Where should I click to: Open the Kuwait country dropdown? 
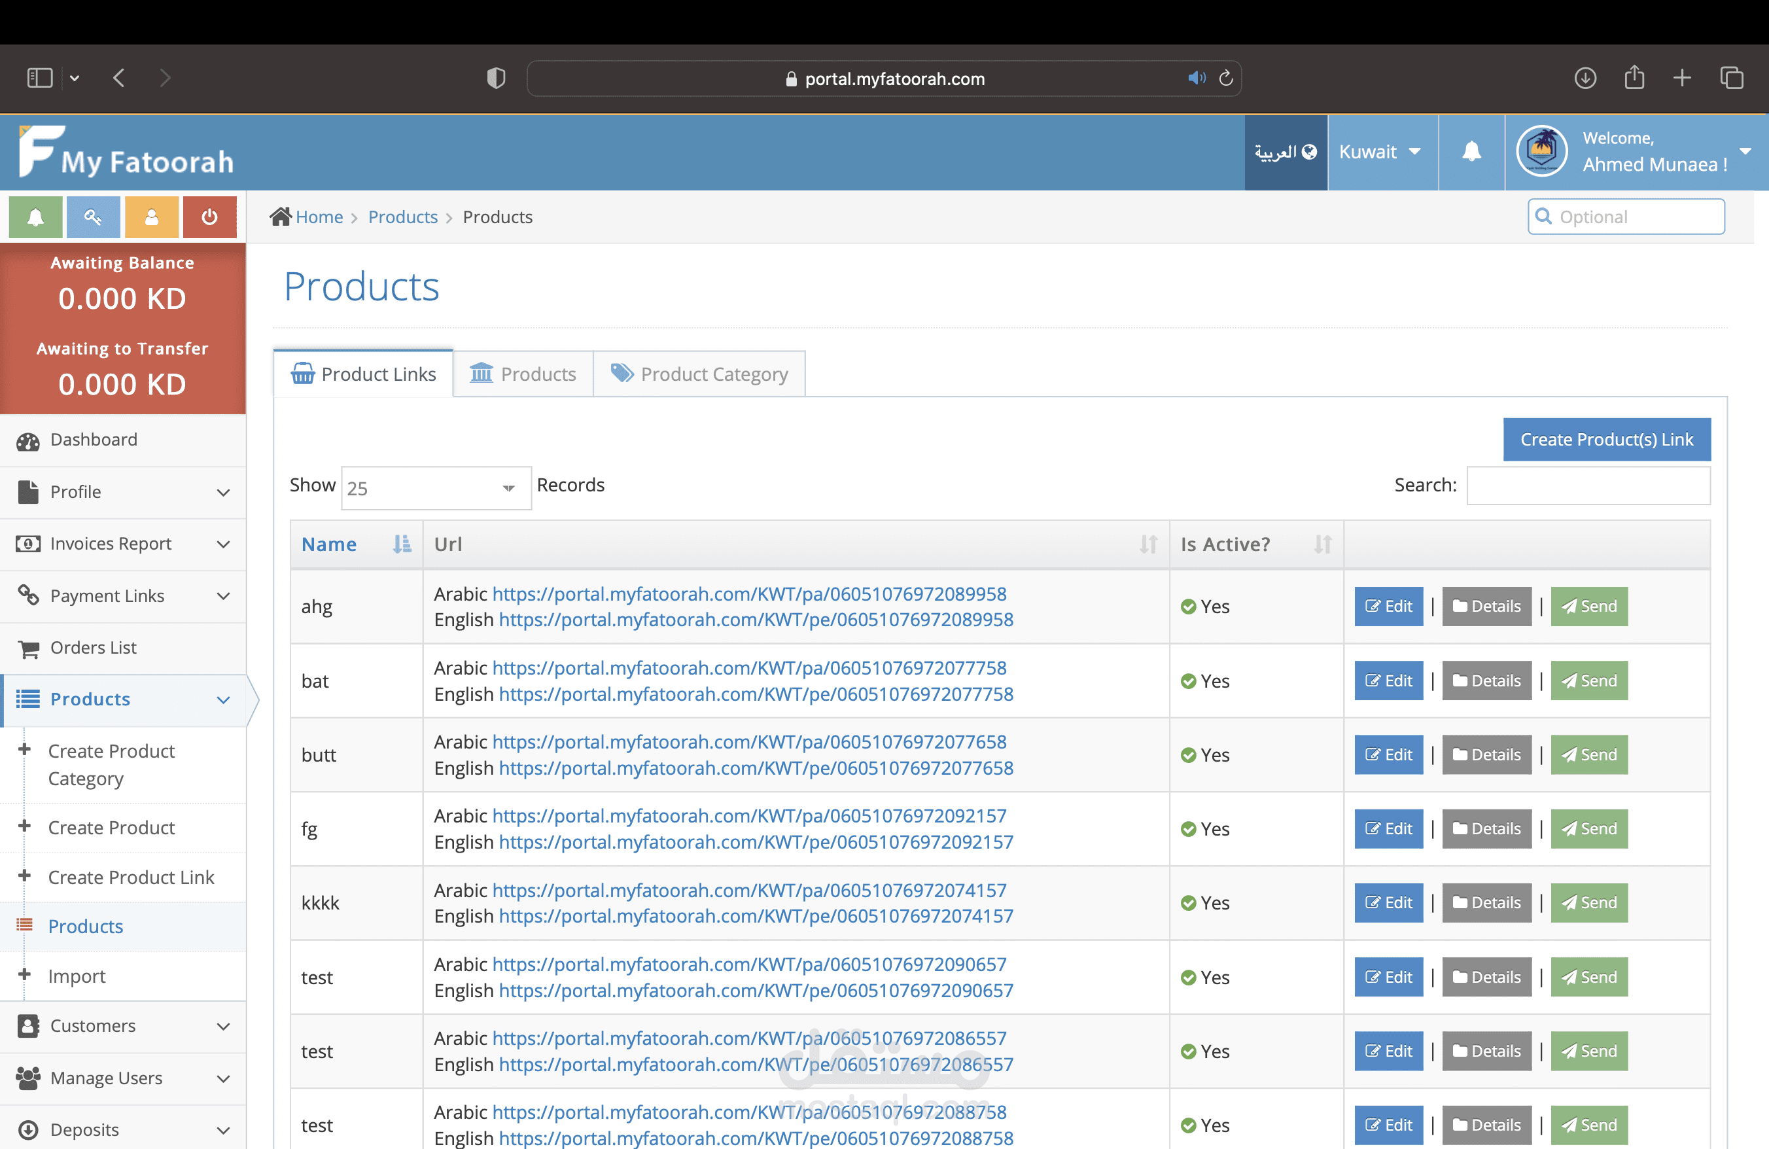tap(1382, 152)
